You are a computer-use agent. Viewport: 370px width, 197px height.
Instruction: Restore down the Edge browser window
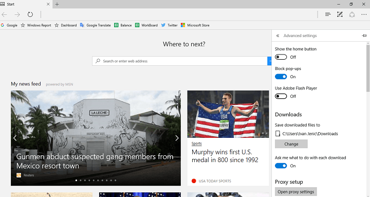pos(351,4)
